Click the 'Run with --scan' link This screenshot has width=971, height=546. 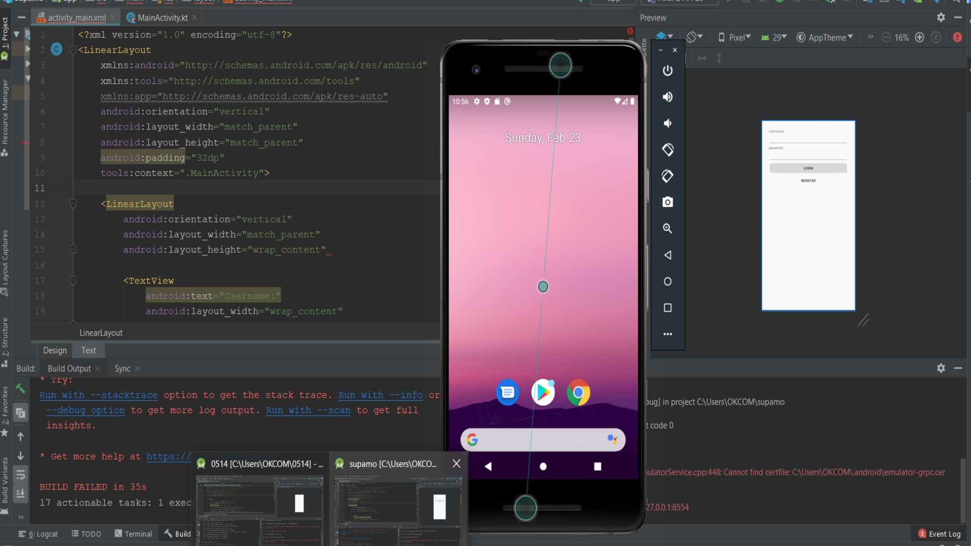308,410
